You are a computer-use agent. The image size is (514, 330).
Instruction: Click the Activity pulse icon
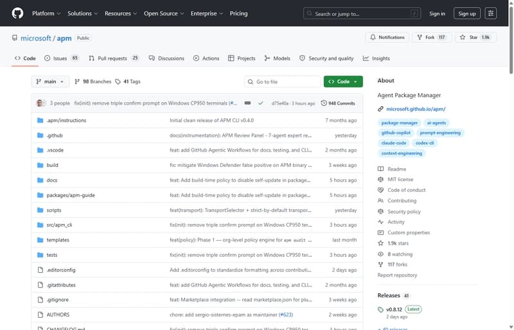tap(380, 222)
